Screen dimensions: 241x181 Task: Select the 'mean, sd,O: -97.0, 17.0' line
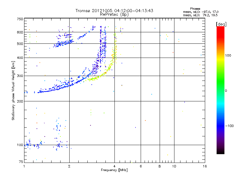201,12
